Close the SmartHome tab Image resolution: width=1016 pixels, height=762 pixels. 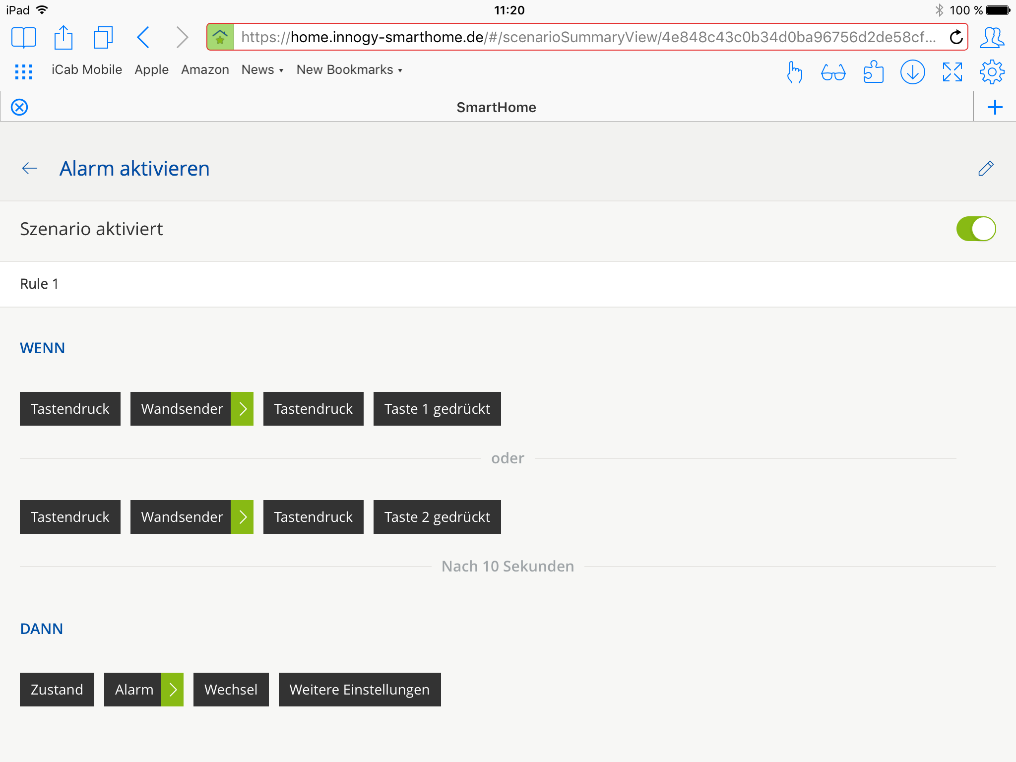(x=19, y=107)
